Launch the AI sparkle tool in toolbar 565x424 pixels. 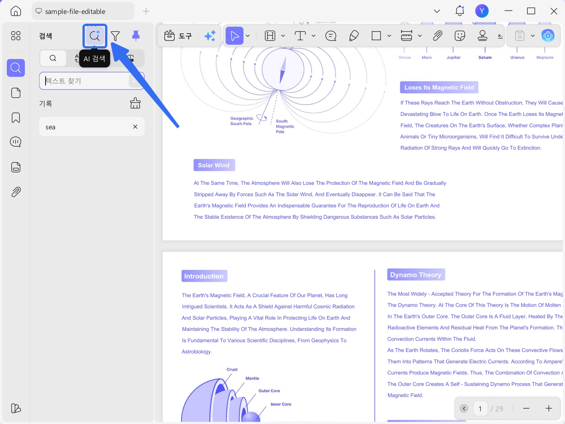click(x=210, y=36)
